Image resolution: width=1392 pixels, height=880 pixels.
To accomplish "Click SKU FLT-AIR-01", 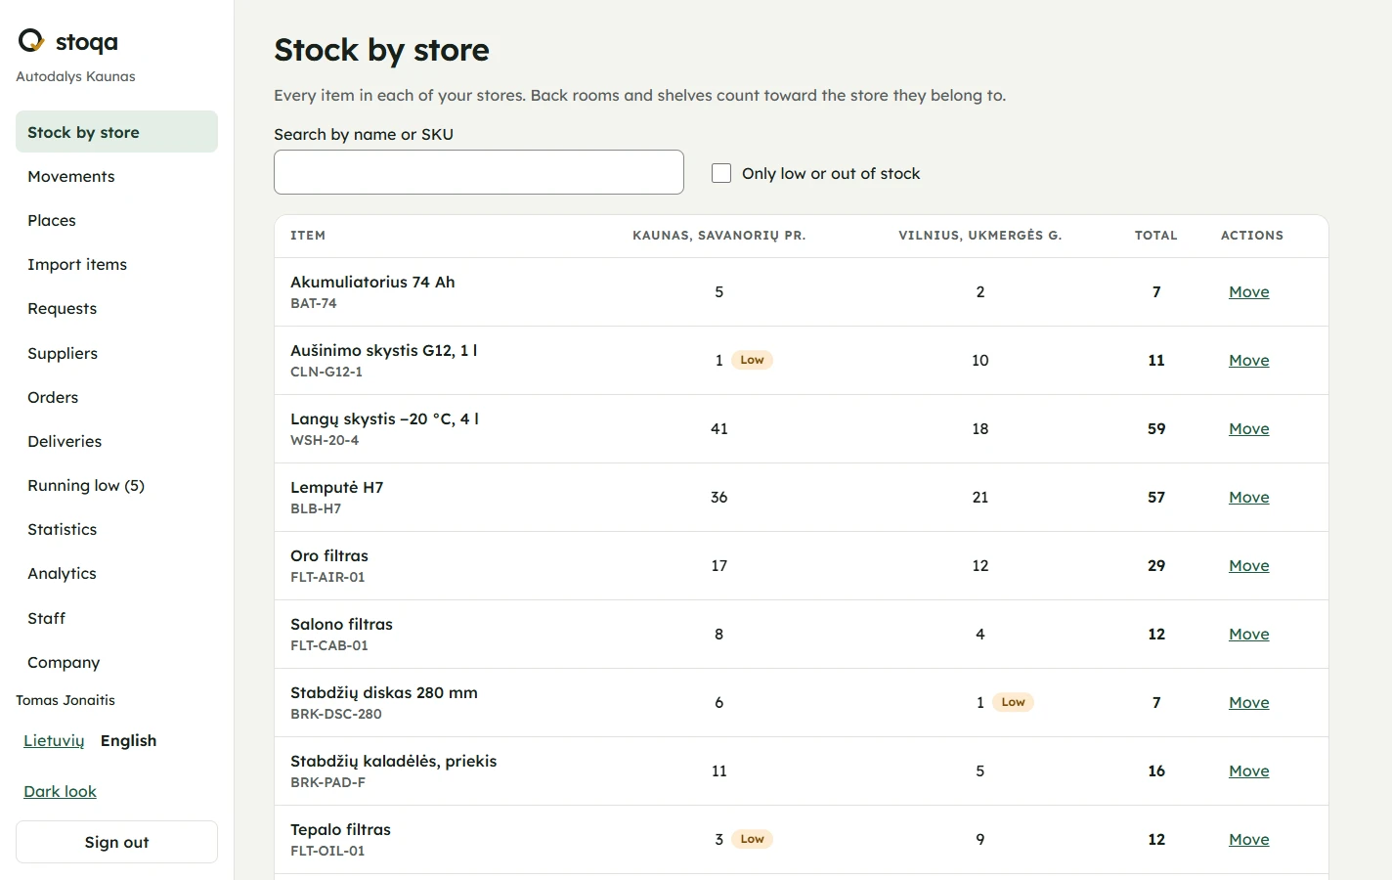I will coord(327,577).
